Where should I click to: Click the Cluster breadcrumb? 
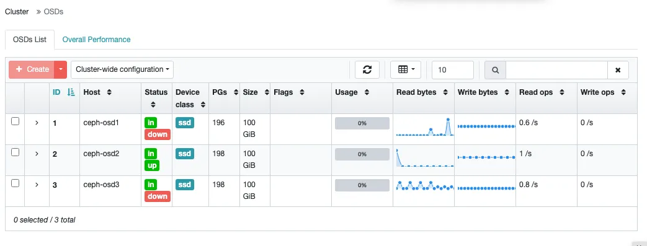coord(17,12)
